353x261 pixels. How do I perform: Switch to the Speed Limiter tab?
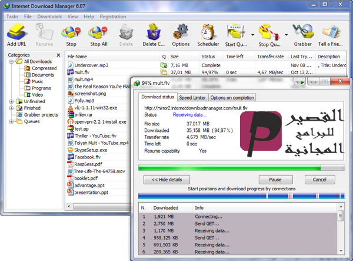click(x=192, y=98)
